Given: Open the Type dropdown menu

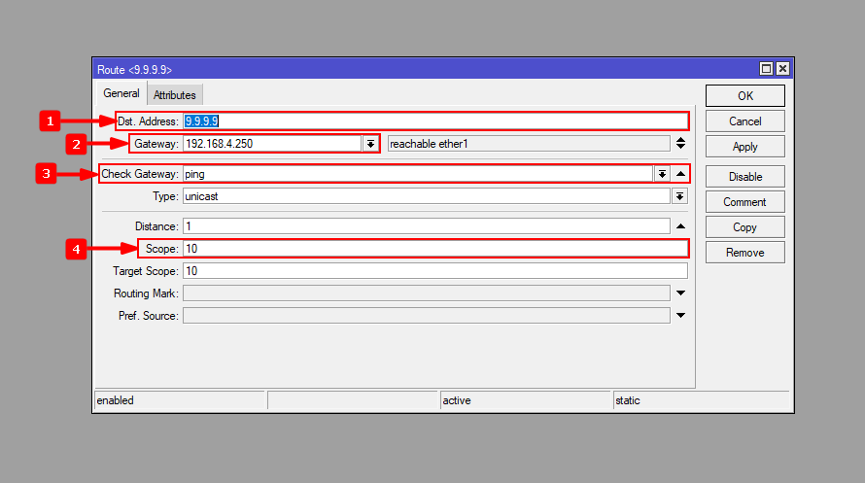Looking at the screenshot, I should click(x=679, y=196).
